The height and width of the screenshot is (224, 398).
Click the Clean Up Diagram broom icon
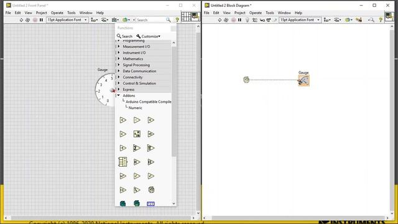(359, 20)
